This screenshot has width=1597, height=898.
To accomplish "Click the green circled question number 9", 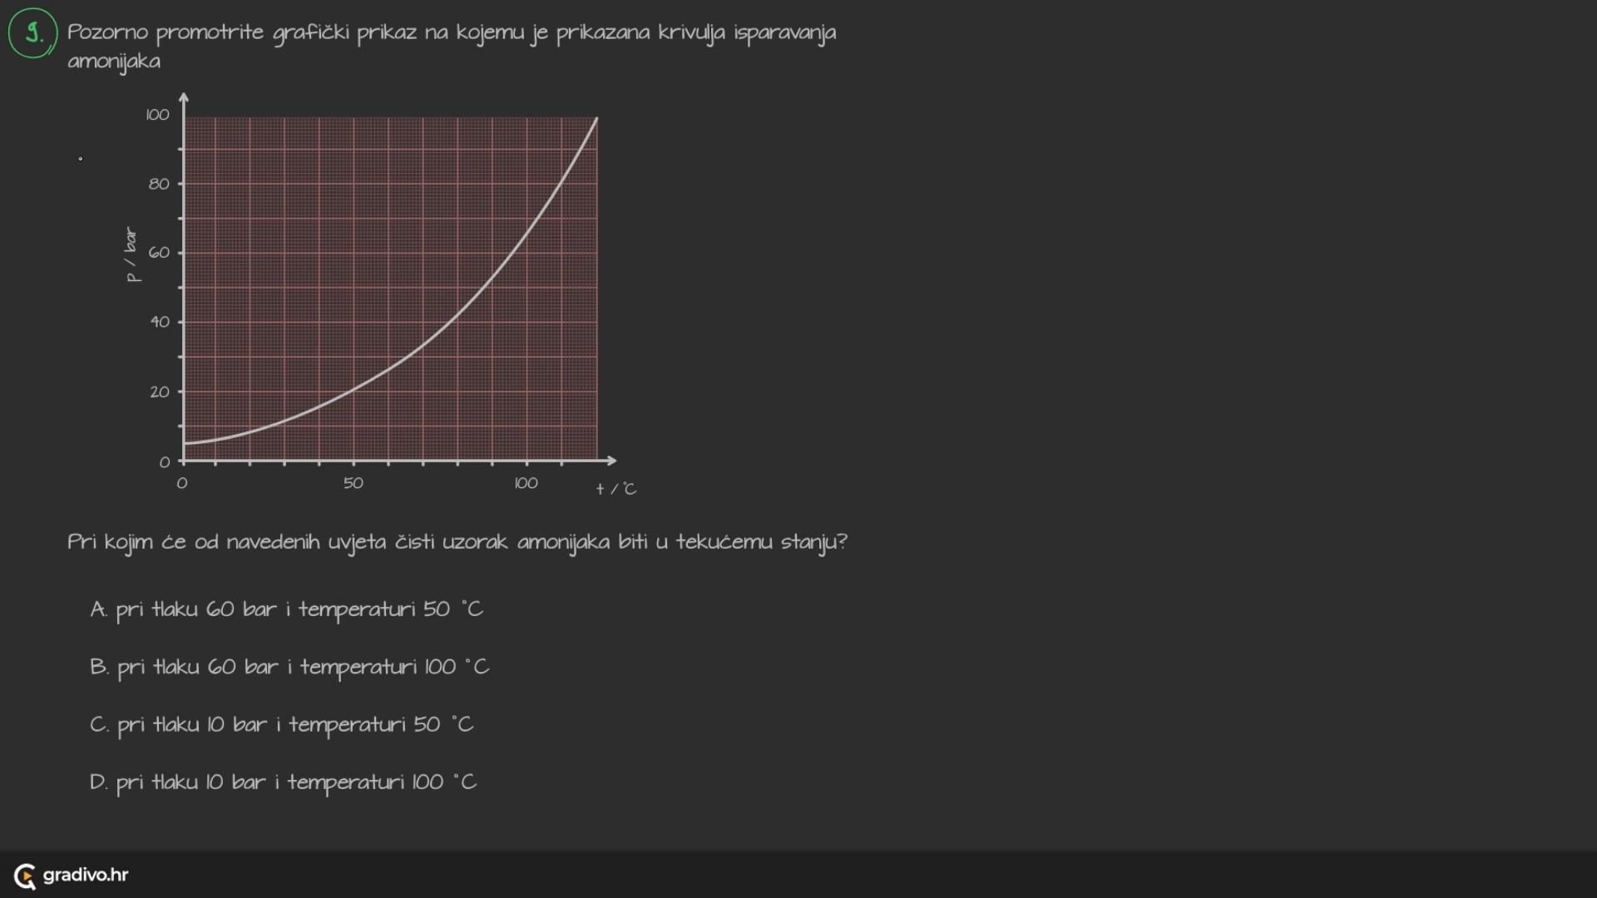I will tap(33, 33).
